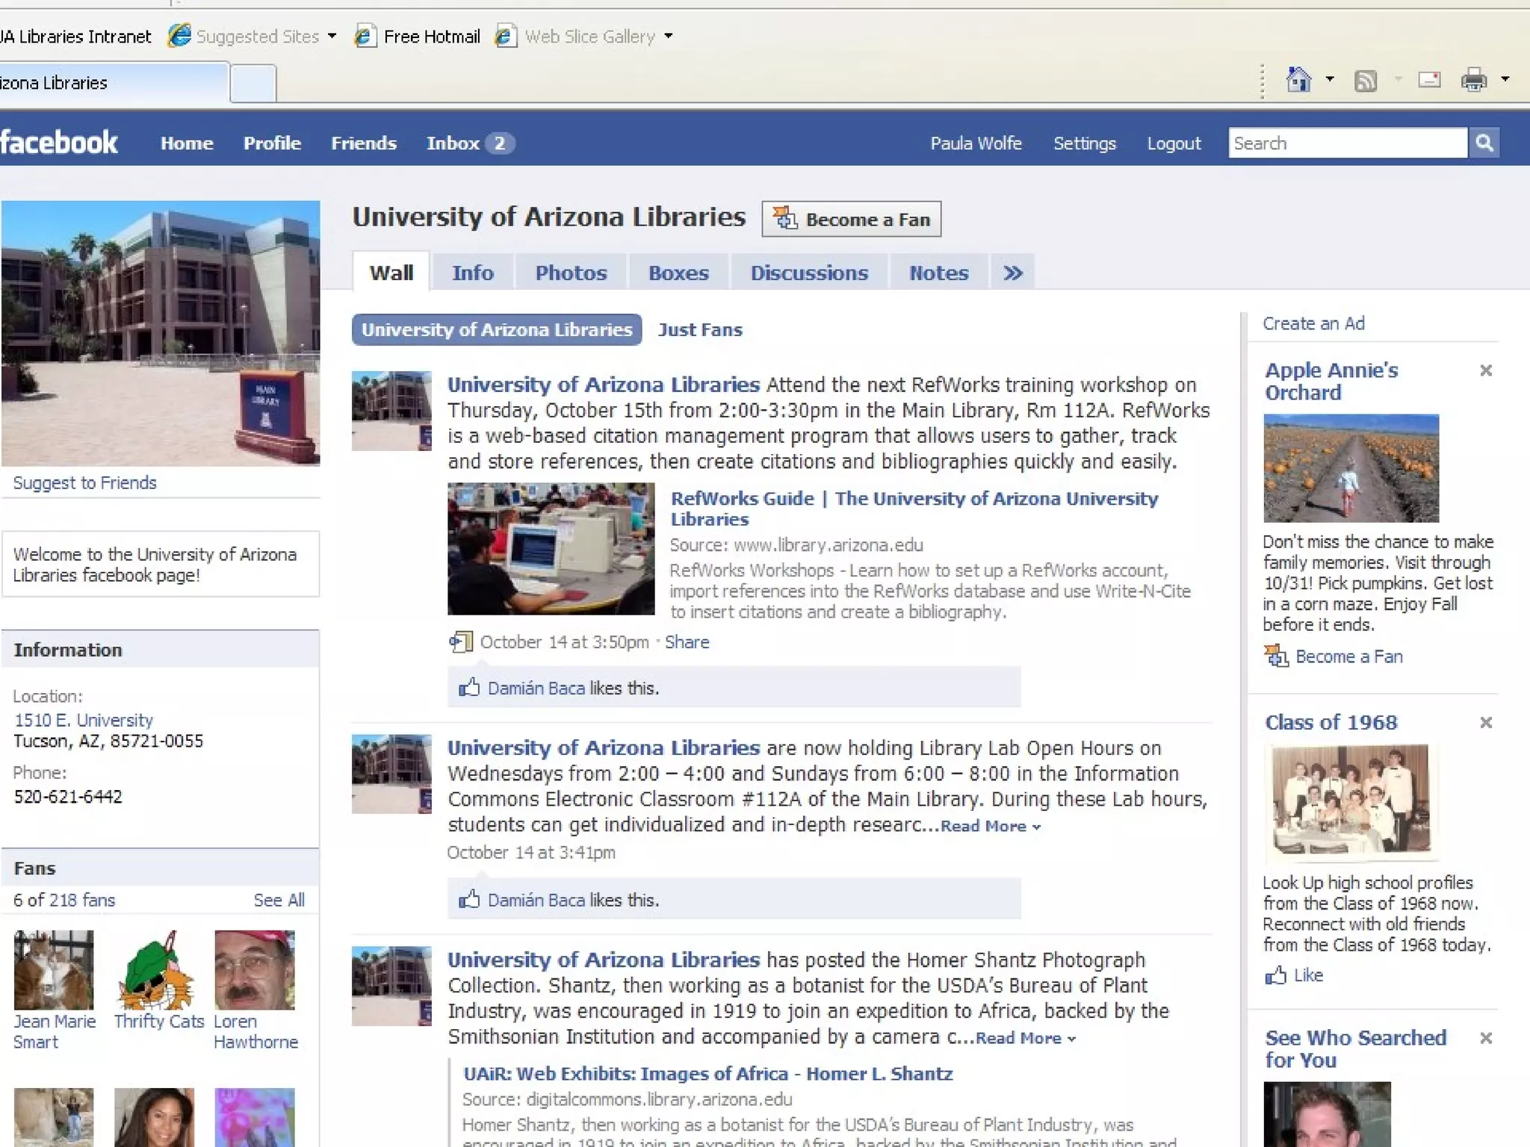Open the See All fans link
1530x1147 pixels.
click(x=279, y=901)
